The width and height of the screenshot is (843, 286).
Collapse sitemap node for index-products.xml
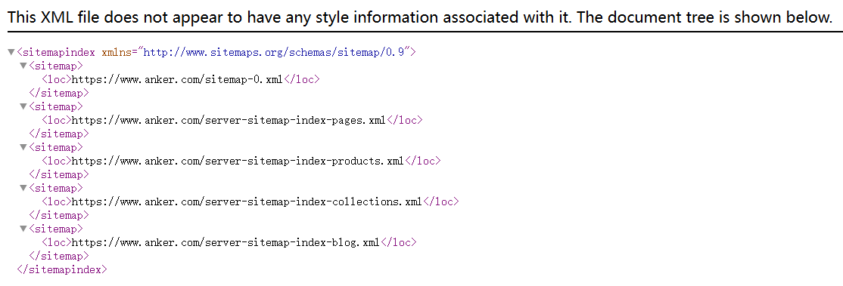pyautogui.click(x=23, y=148)
